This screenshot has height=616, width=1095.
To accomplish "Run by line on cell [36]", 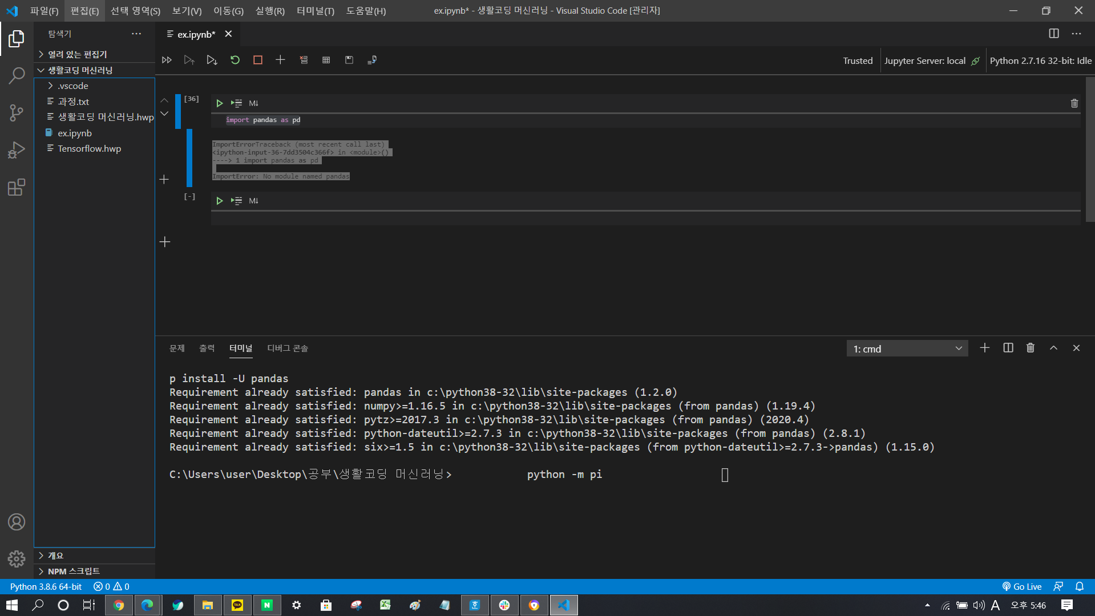I will pos(236,103).
